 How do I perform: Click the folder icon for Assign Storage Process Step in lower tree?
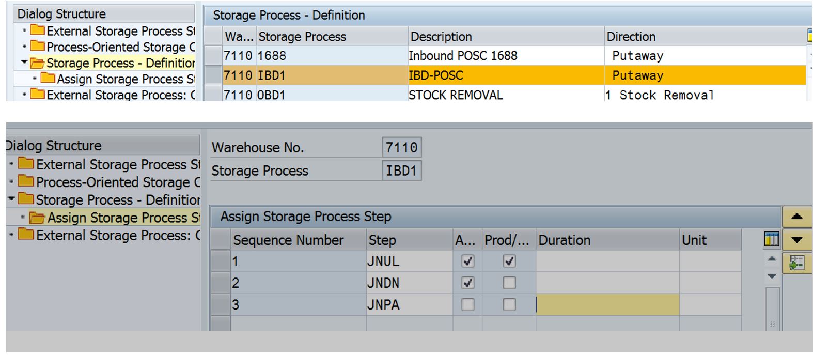(x=37, y=218)
